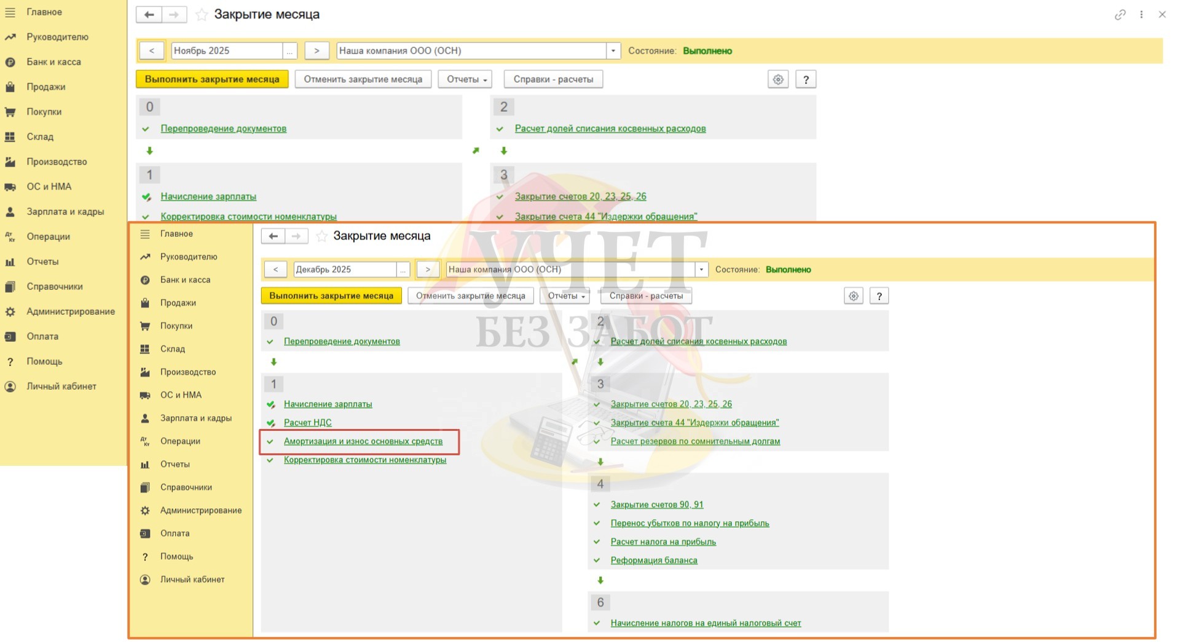Click the Ноябрь 2025 period input field
The height and width of the screenshot is (642, 1180).
pyautogui.click(x=226, y=51)
